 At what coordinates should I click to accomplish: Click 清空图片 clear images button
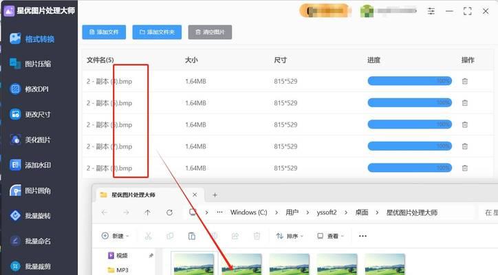tap(210, 32)
